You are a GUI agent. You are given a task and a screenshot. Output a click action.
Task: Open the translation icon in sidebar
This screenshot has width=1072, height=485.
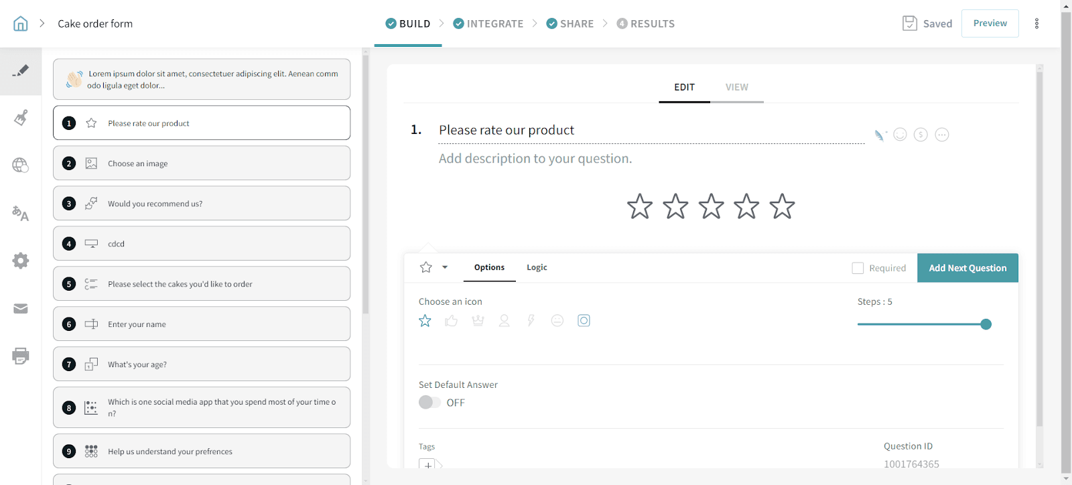coord(21,214)
